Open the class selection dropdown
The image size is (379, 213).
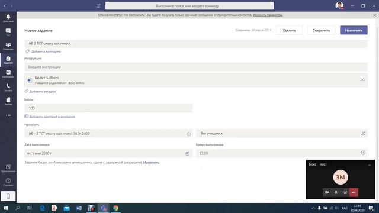click(x=108, y=133)
